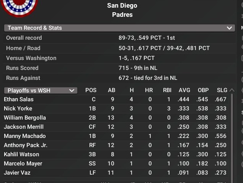Open Kahlil Watson's player page
Screen dimensions: 243x183
click(21, 154)
